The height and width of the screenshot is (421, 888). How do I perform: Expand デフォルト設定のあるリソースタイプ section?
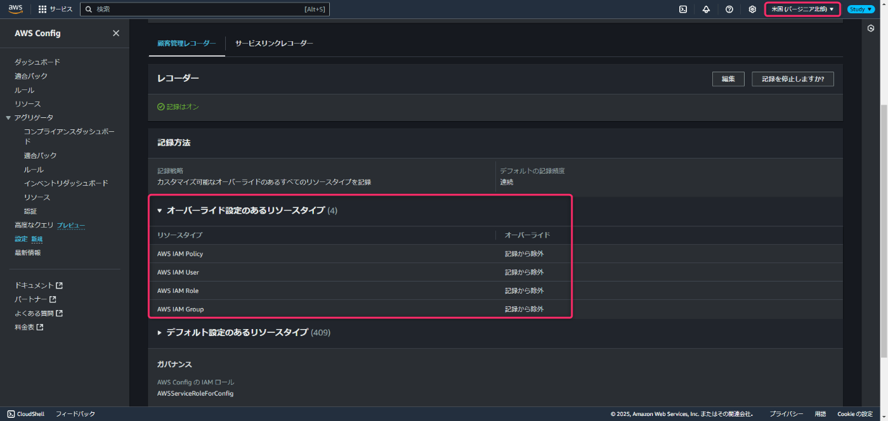coord(160,332)
